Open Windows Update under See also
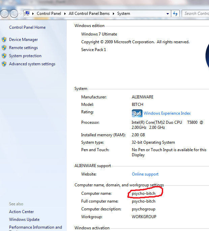 tap(24, 220)
